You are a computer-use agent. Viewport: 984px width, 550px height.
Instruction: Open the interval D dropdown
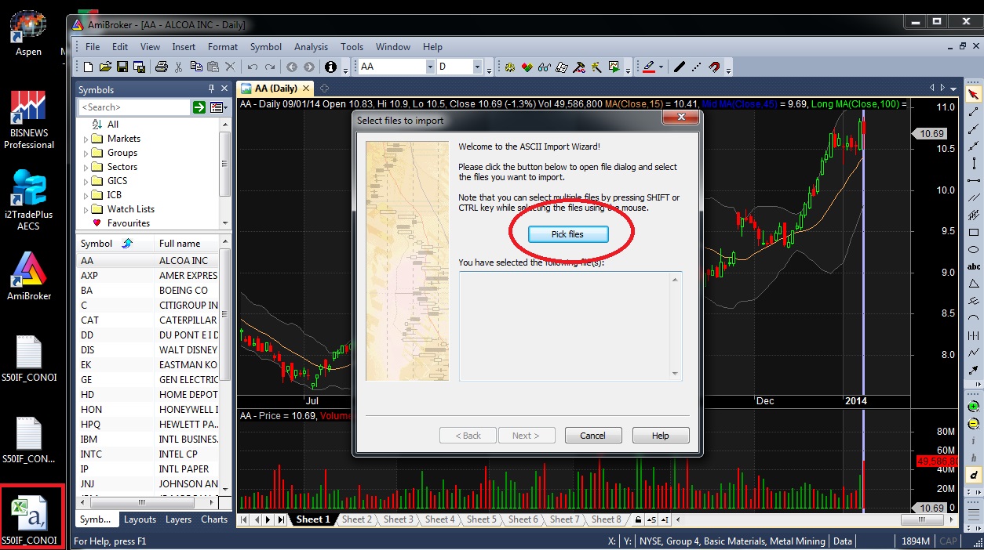coord(479,67)
